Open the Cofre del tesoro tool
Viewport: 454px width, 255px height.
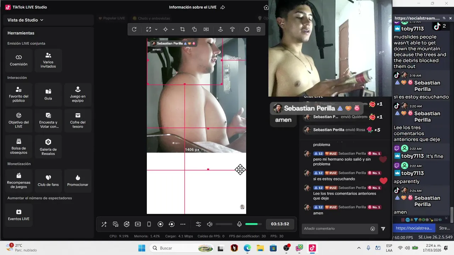[78, 120]
